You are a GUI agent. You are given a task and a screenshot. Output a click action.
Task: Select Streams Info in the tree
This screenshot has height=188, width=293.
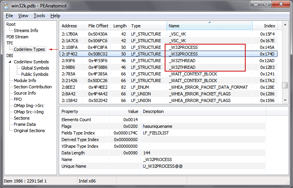[x=26, y=30]
